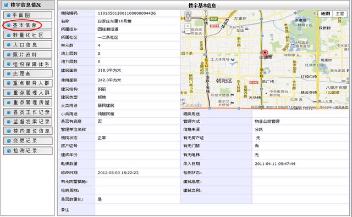The width and height of the screenshot is (352, 217).
Task: Click the 团结湖街道 value
Action: point(108,29)
